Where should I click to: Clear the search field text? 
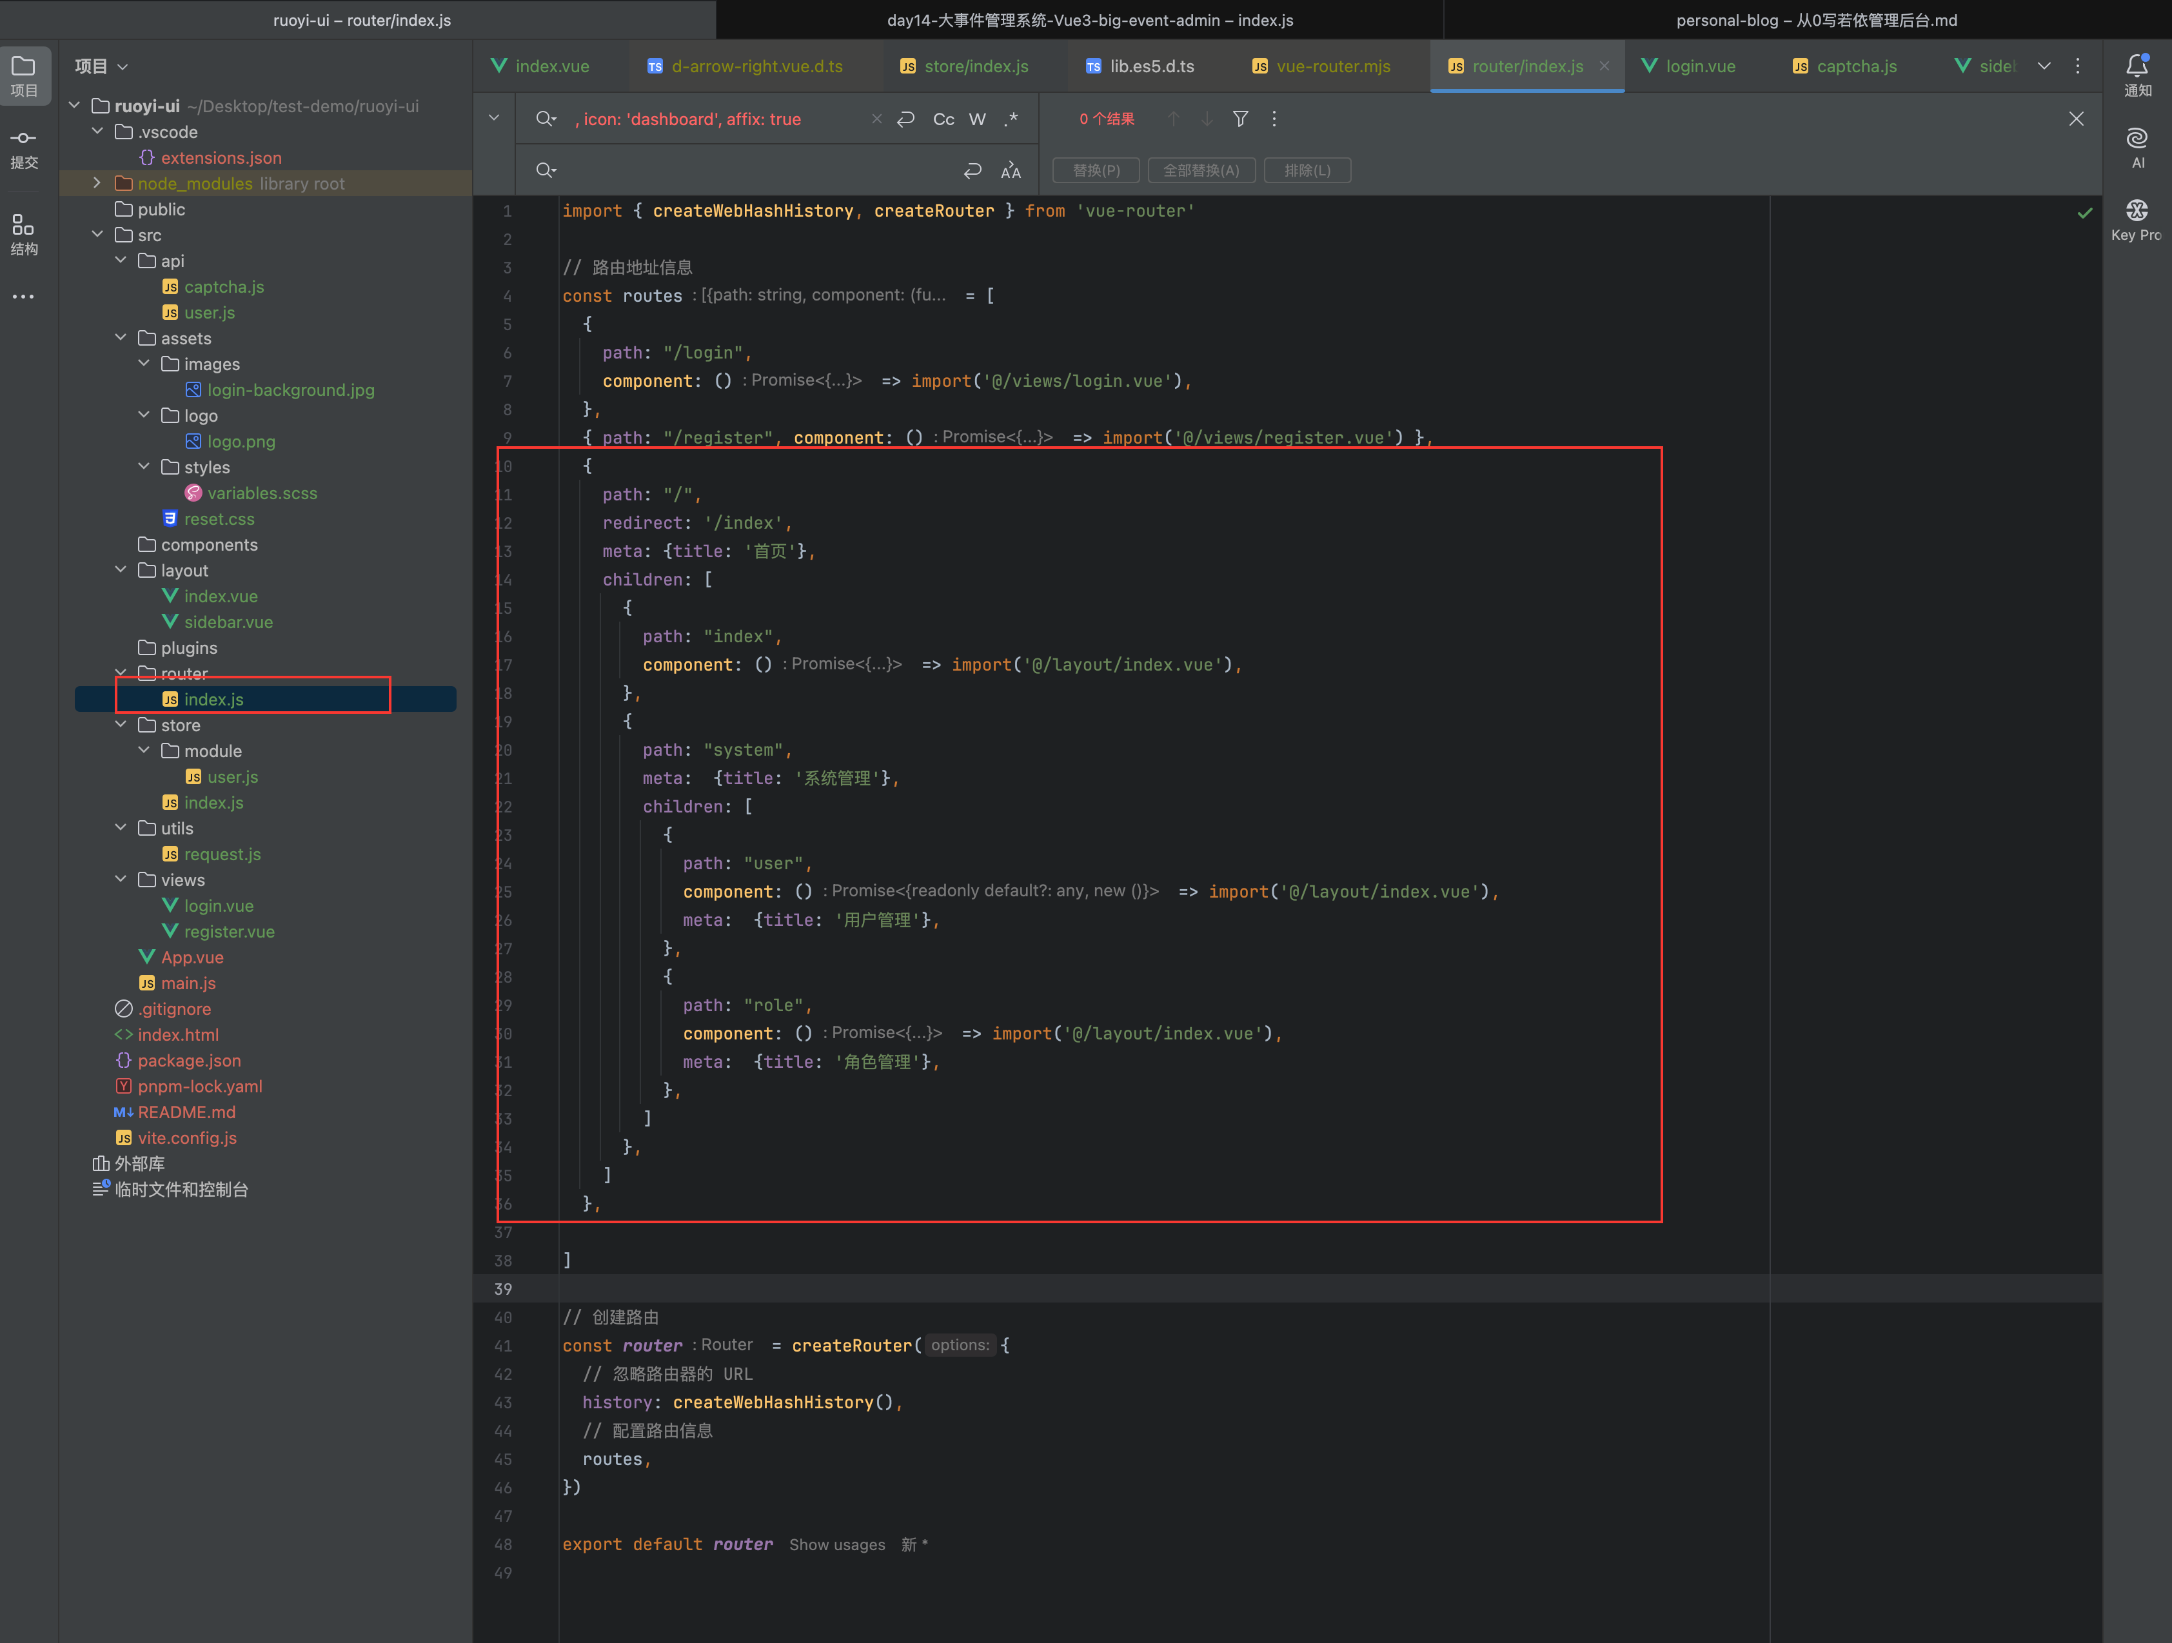click(x=877, y=119)
